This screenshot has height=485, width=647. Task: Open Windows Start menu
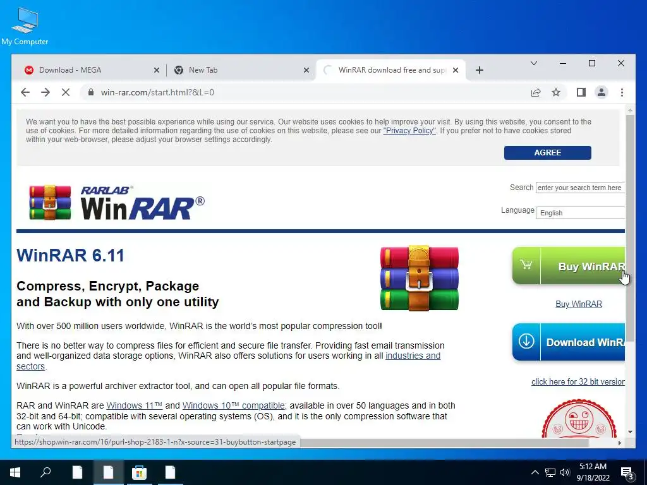point(15,472)
